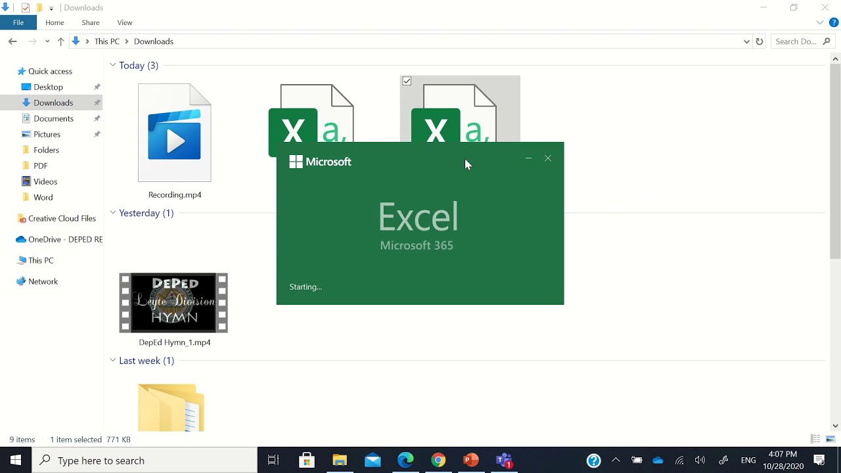Select the folder under Last week
This screenshot has height=473, width=841.
(171, 407)
